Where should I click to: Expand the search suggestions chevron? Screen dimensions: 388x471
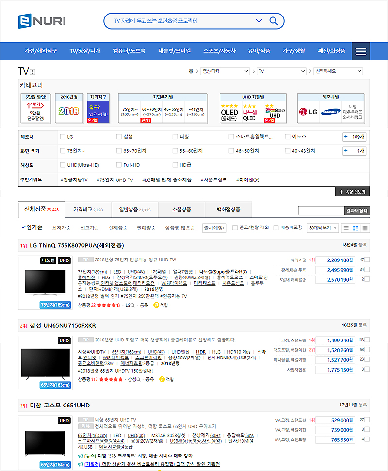pyautogui.click(x=259, y=21)
